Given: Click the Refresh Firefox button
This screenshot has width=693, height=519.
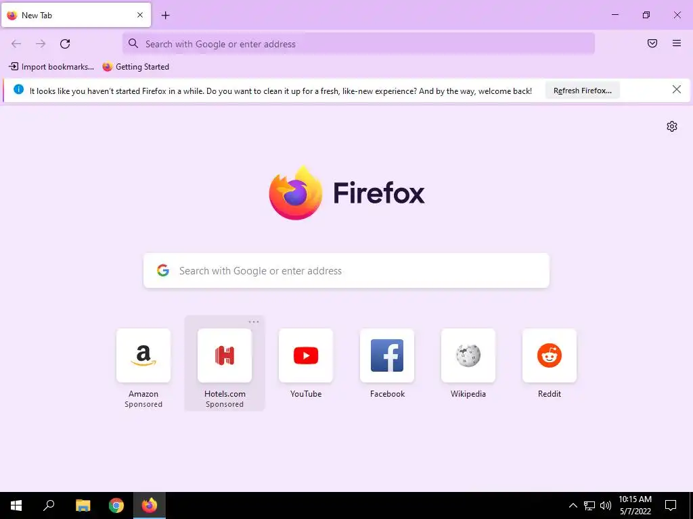Looking at the screenshot, I should point(583,91).
